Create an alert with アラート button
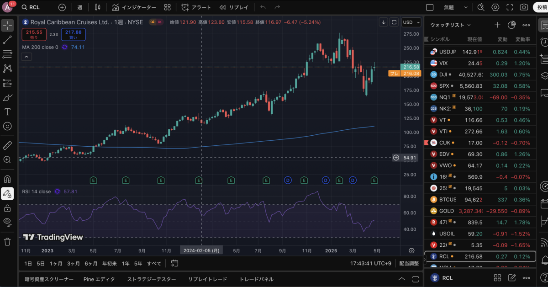 click(196, 7)
